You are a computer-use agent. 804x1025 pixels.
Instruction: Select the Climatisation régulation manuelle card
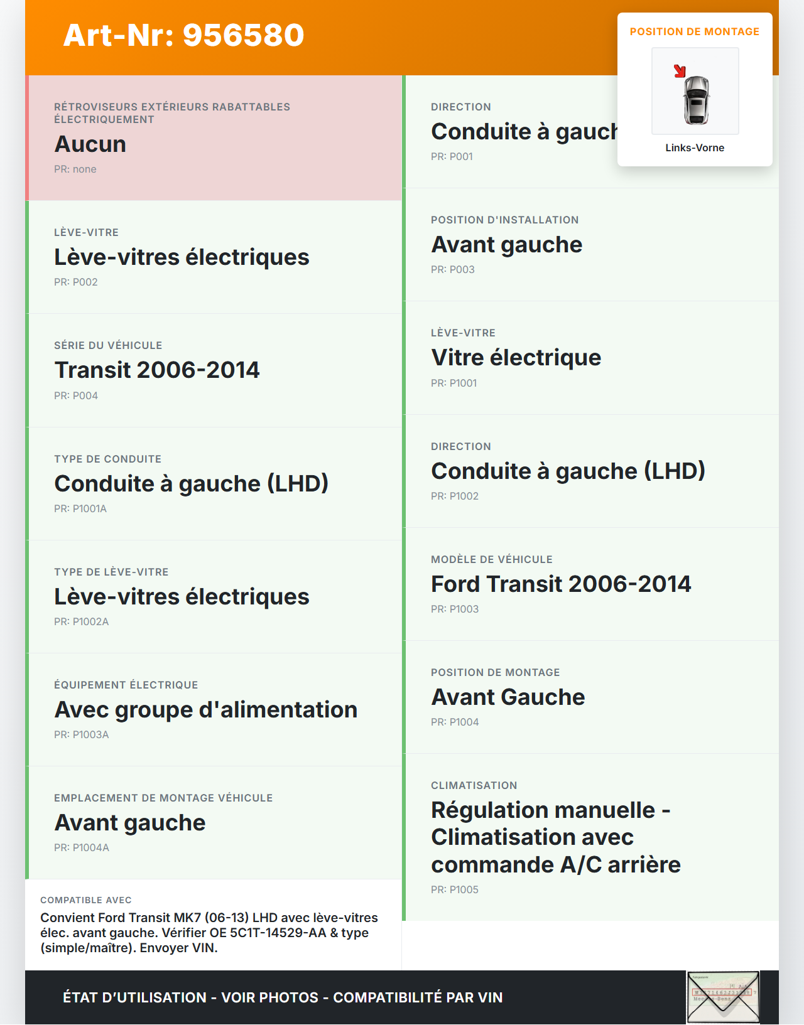pos(590,837)
